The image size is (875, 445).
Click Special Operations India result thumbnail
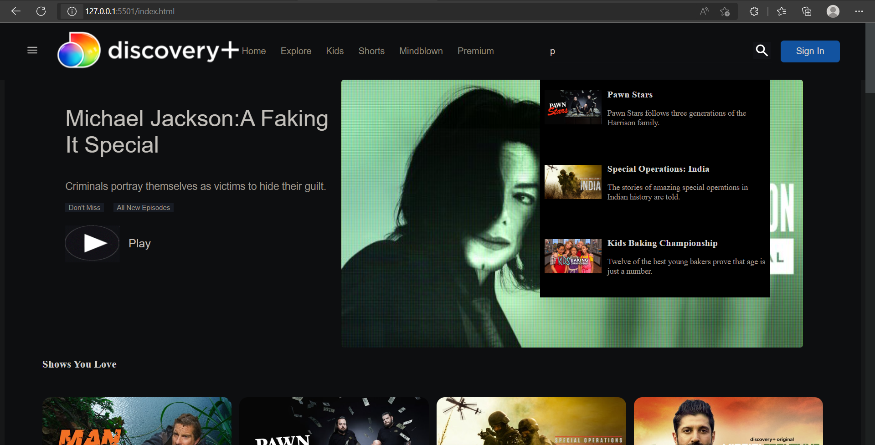573,182
